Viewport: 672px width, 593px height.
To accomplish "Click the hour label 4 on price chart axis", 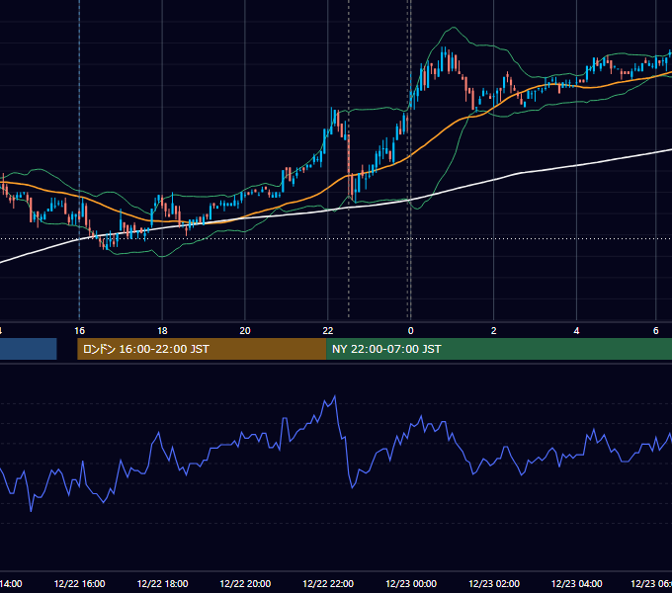I will click(576, 331).
